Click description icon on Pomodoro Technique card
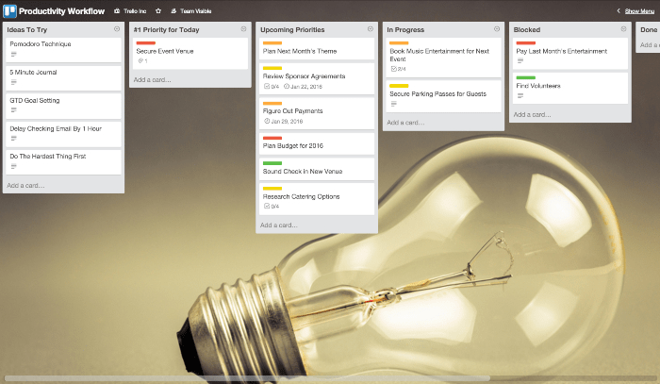The height and width of the screenshot is (384, 660). [x=13, y=54]
